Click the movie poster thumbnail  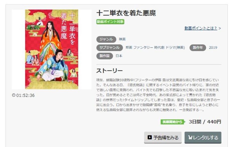click(x=51, y=49)
